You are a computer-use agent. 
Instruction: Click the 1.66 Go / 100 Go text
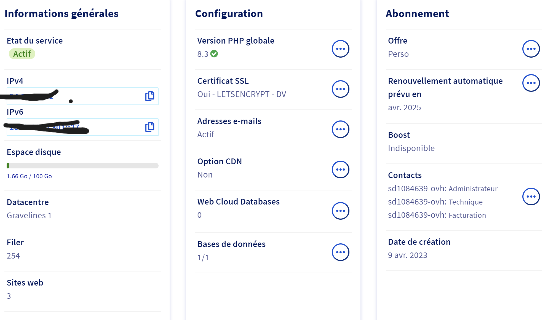(29, 176)
